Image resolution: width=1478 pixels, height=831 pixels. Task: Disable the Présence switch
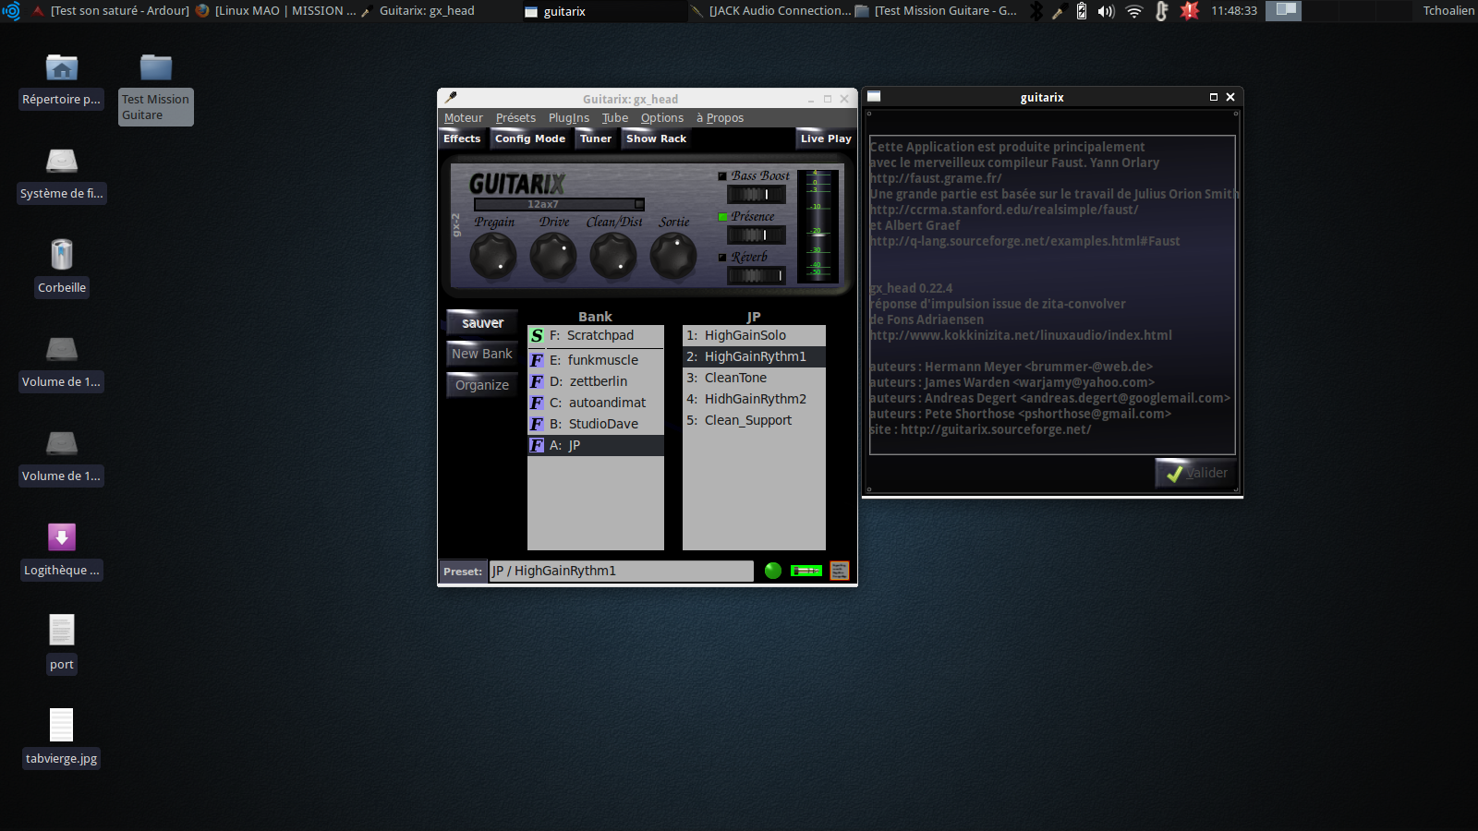pyautogui.click(x=722, y=217)
